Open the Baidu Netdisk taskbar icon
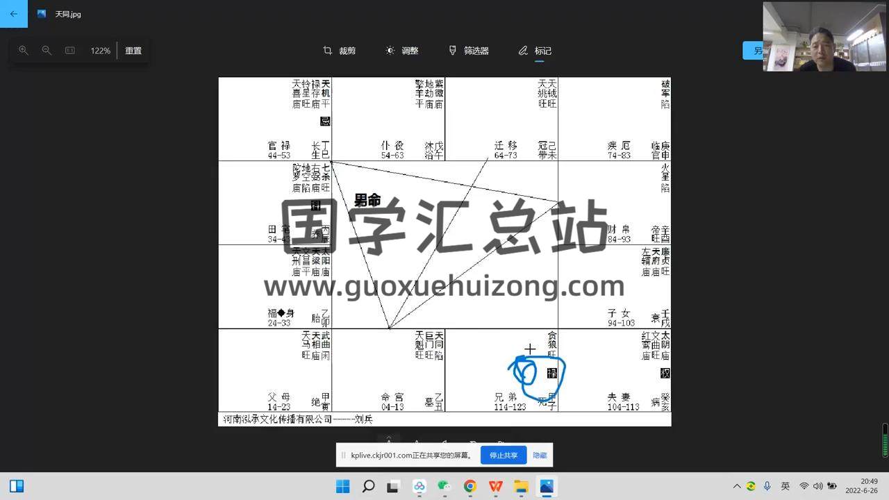Screen dimensions: 889x500 419,486
